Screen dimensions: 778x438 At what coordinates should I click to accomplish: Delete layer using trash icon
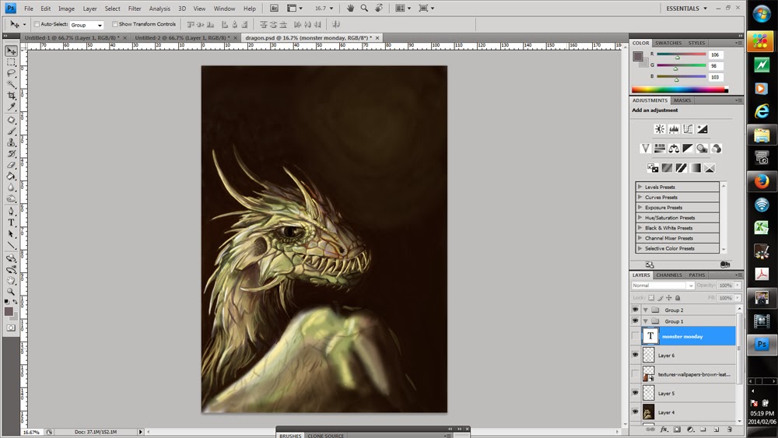pos(729,429)
